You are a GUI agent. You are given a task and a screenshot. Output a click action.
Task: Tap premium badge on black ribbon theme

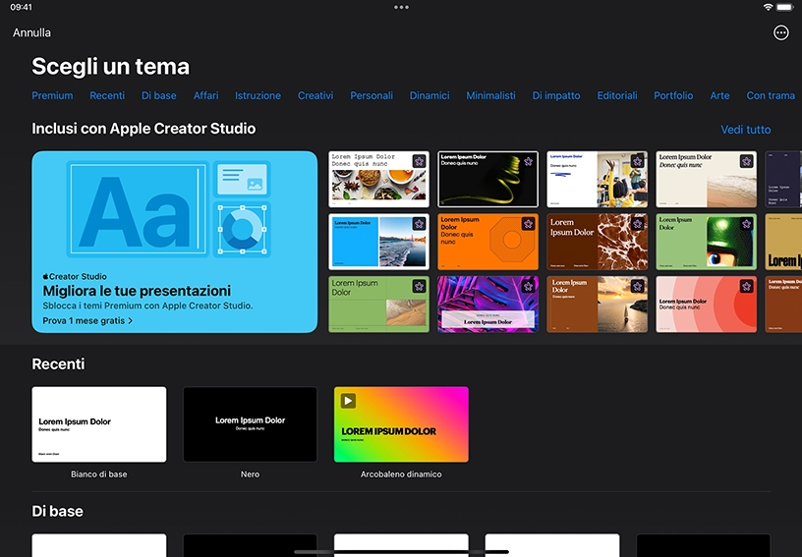tap(529, 161)
